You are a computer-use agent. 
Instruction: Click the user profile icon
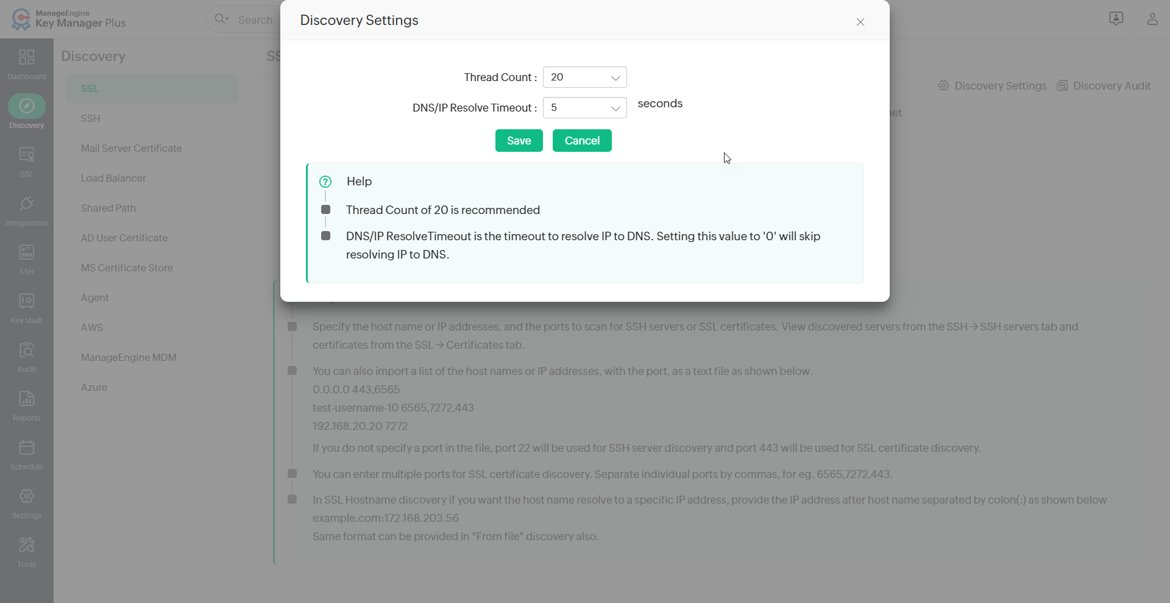pyautogui.click(x=1152, y=19)
